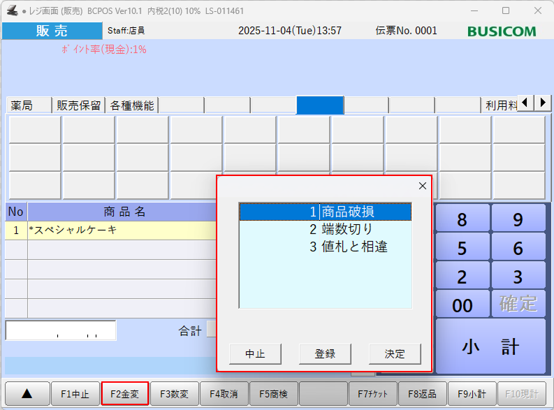
Task: Click the 登録 button in the dialog
Action: [325, 353]
